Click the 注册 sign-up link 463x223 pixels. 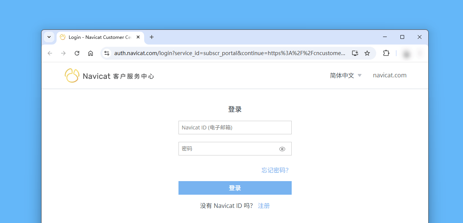tap(264, 206)
